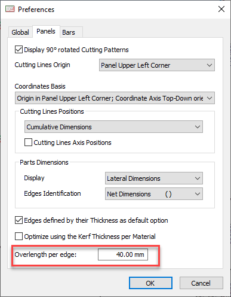Viewport: 231px width, 297px height.
Task: Switch to the Bars tab
Action: [69, 32]
